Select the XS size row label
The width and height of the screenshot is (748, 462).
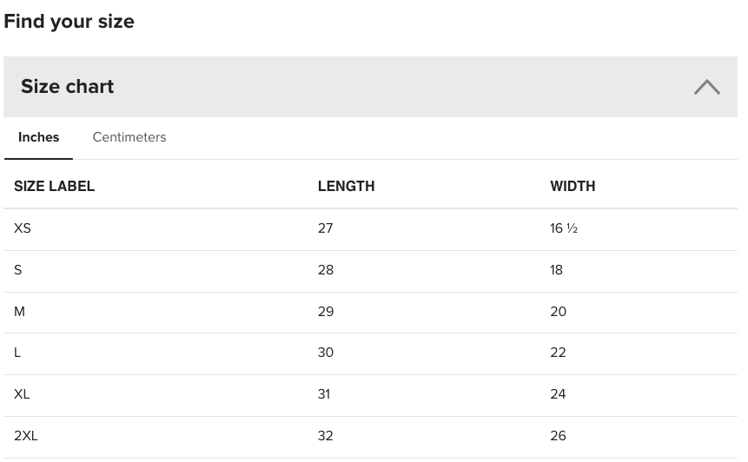pos(23,228)
